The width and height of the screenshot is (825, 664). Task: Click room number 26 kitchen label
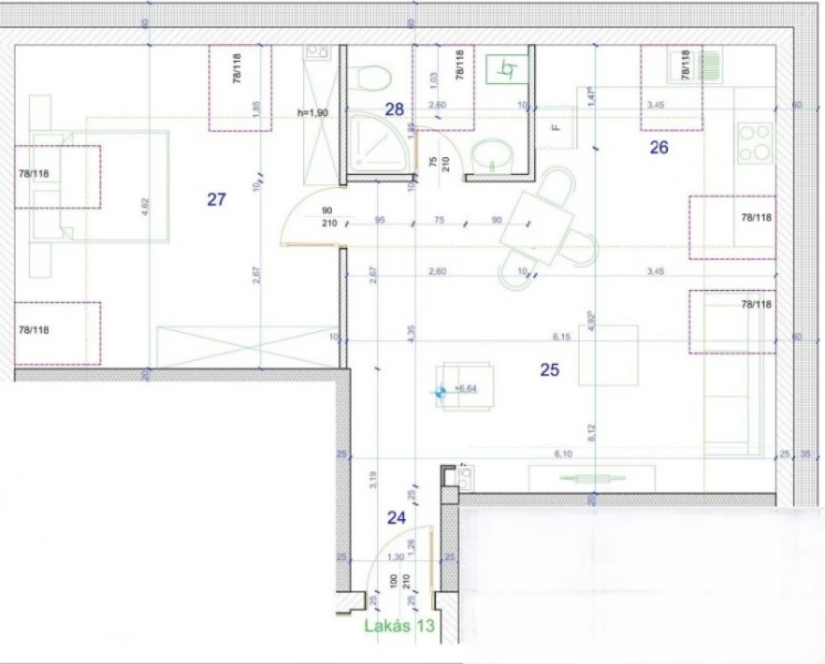point(658,147)
